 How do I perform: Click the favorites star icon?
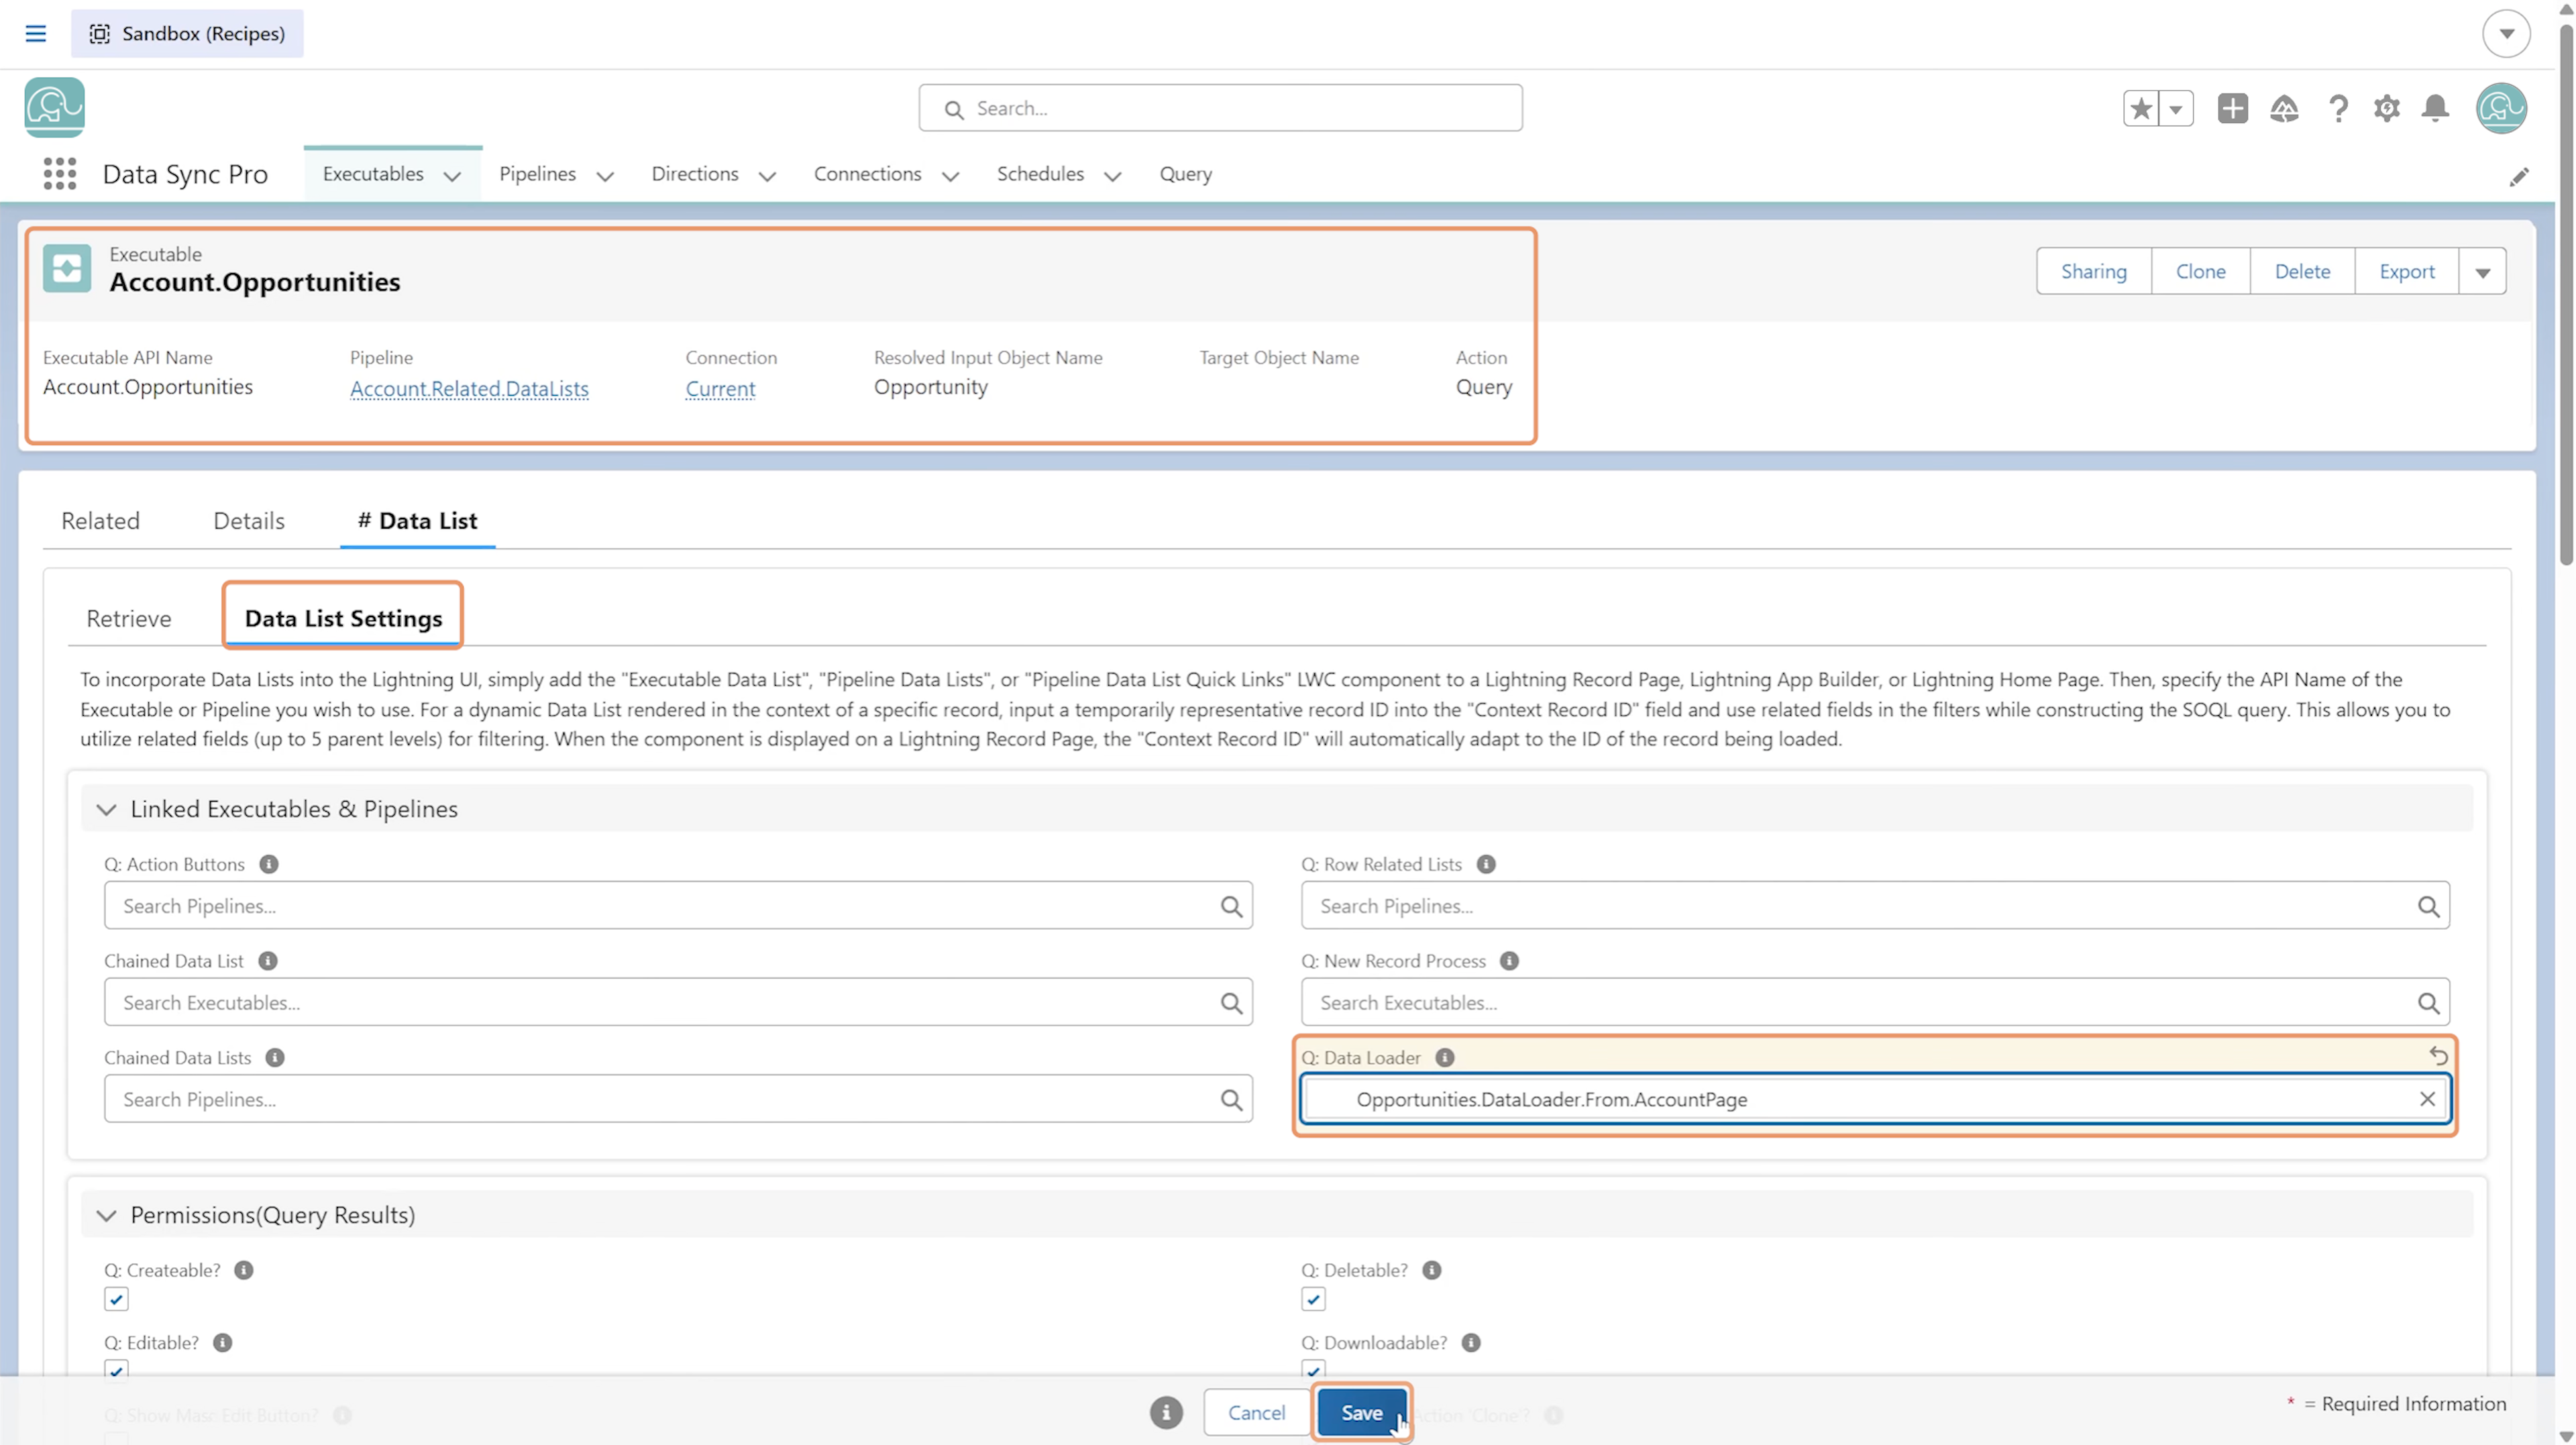(2141, 108)
